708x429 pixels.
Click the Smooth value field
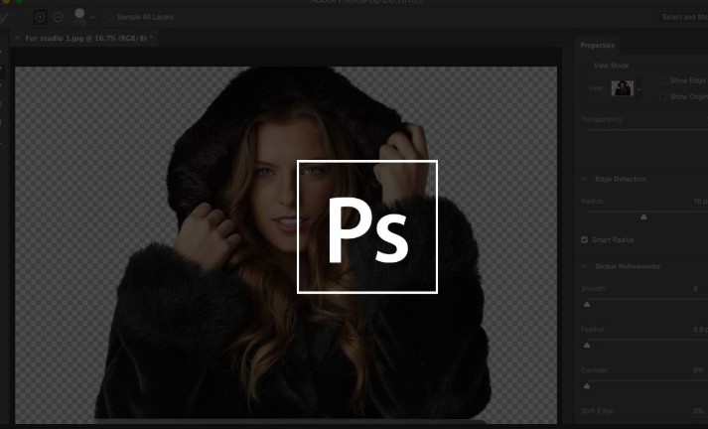[x=700, y=289]
